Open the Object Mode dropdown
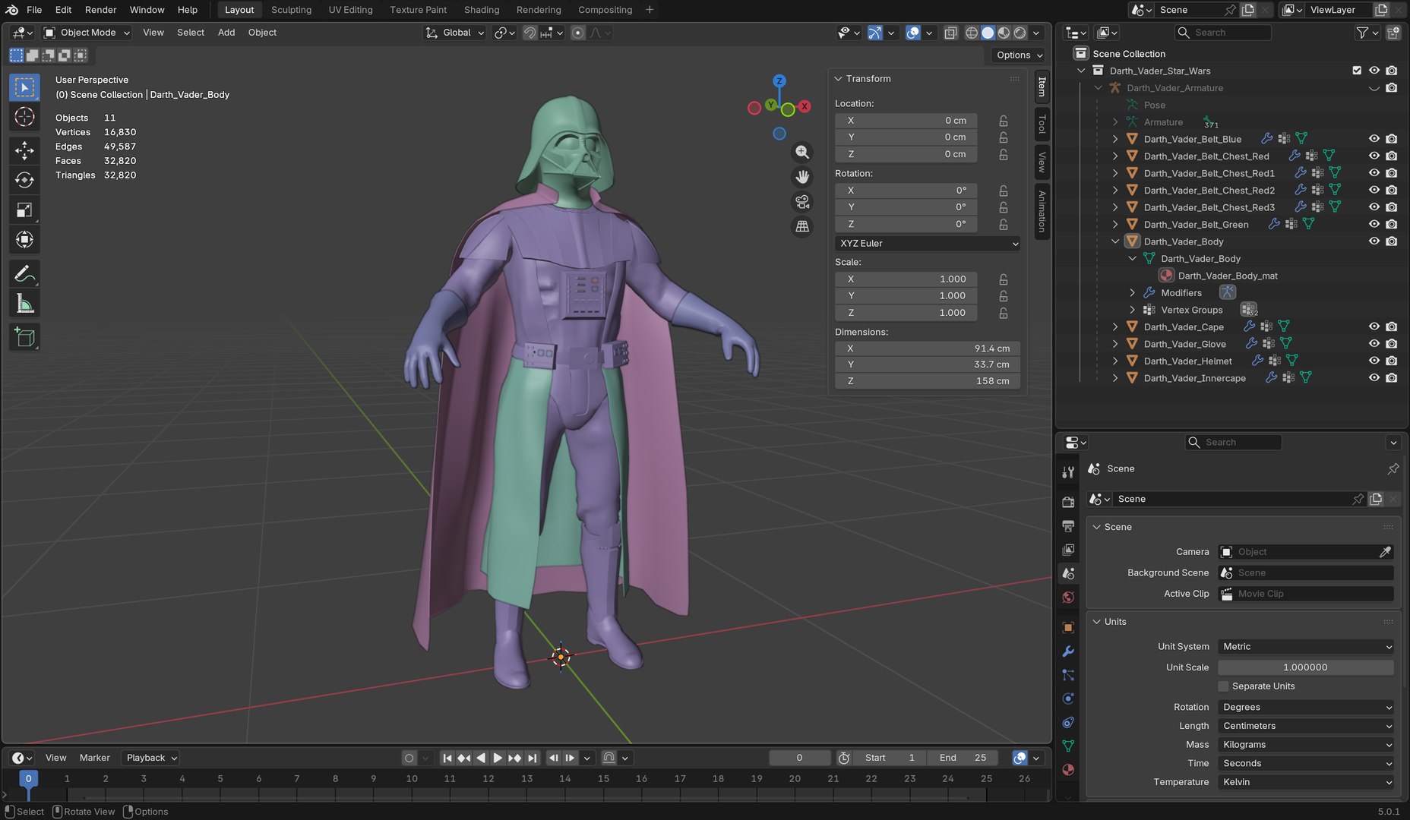This screenshot has height=820, width=1410. point(87,33)
